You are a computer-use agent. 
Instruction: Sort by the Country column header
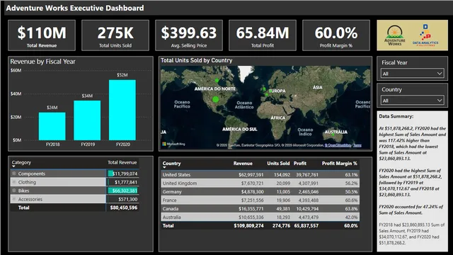(x=171, y=164)
